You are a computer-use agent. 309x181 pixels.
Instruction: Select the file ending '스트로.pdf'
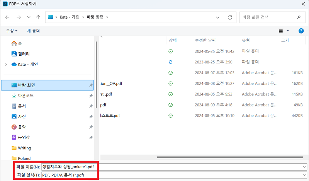pyautogui.click(x=110, y=116)
